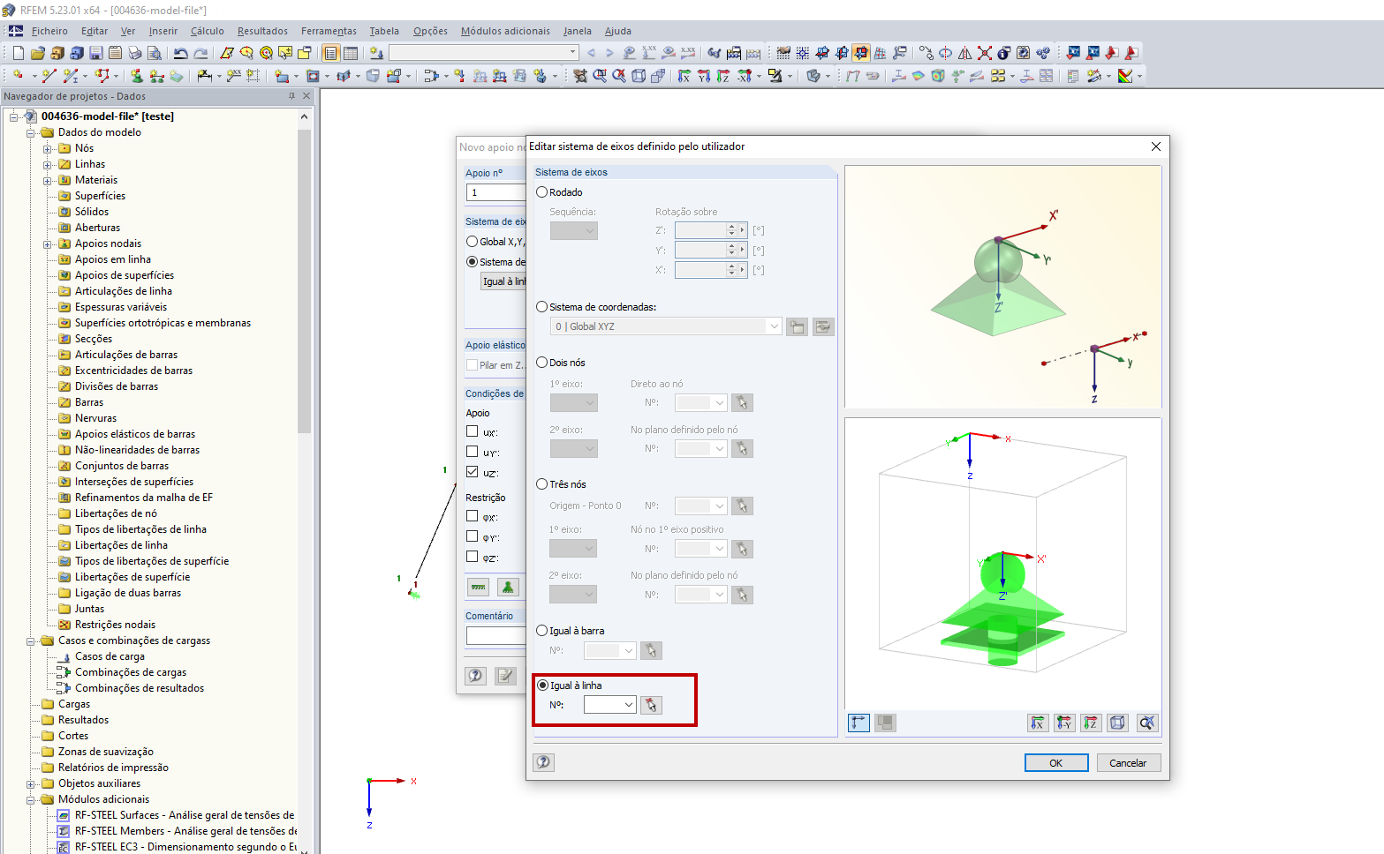
Task: Dismiss the dialog with Cancelar
Action: [1128, 762]
